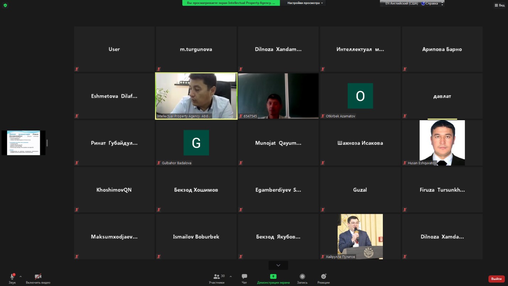Click the Вид gallery view icon
The image size is (508, 286).
pyautogui.click(x=499, y=5)
